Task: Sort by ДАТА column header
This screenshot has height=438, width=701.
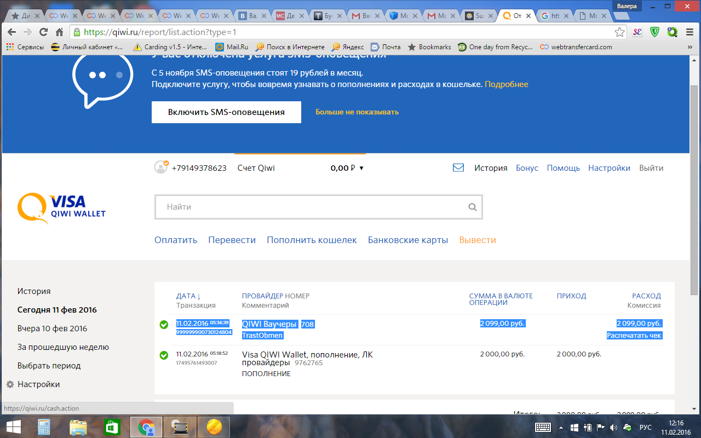Action: pyautogui.click(x=188, y=296)
